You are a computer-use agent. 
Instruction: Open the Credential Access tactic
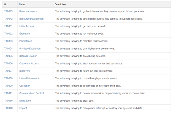pos(29,63)
